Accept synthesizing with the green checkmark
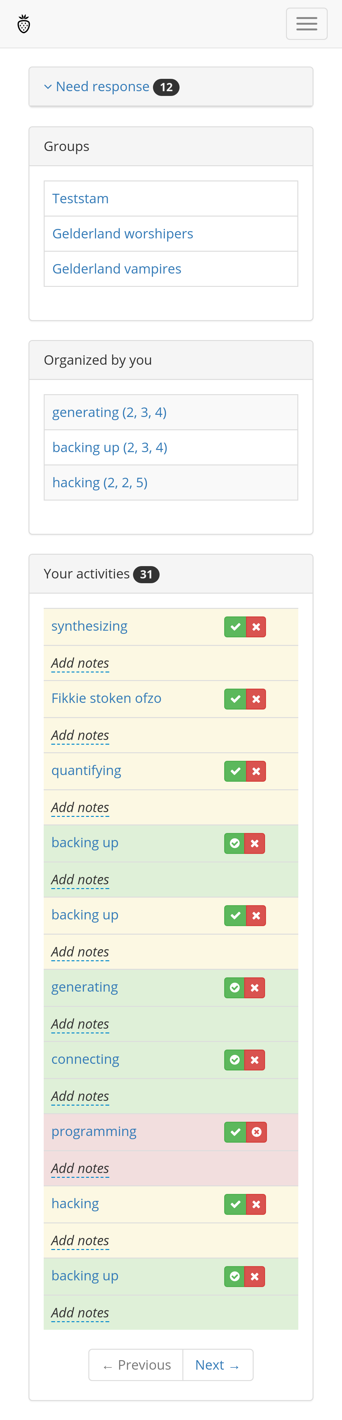This screenshot has height=1420, width=342. pyautogui.click(x=235, y=627)
